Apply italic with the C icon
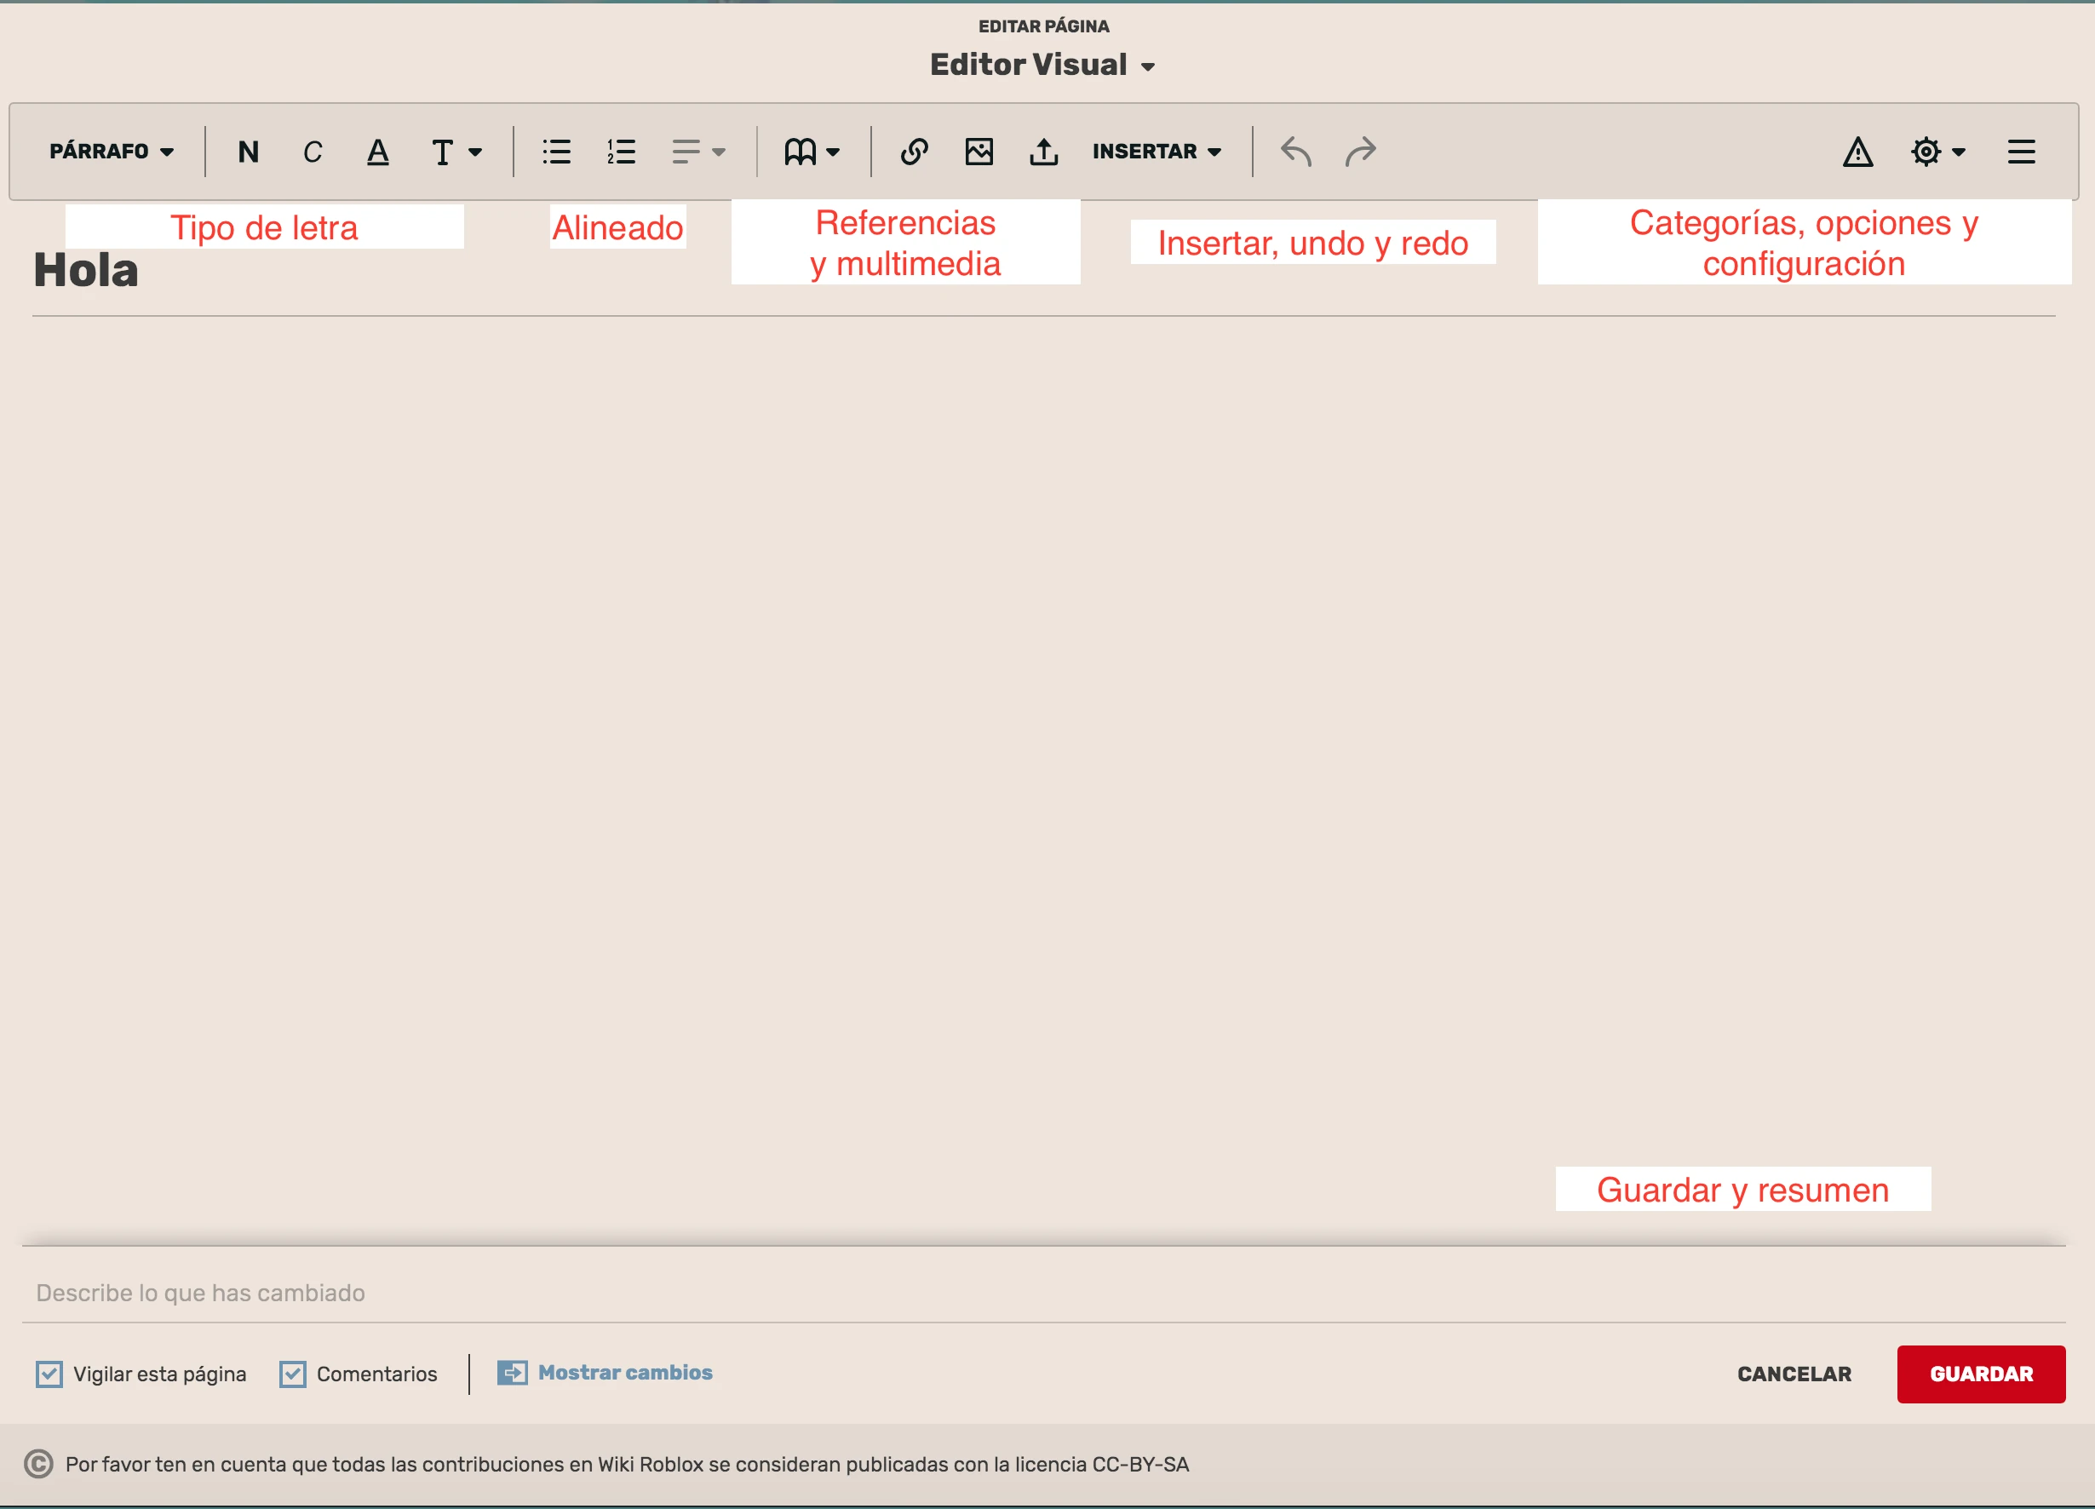 313,152
